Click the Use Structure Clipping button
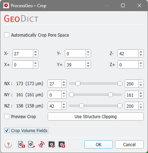Screen dimensions: 148x153 click(x=96, y=116)
